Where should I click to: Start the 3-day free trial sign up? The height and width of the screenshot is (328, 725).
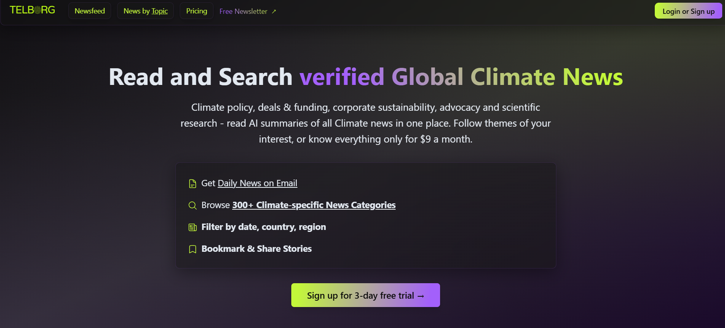[365, 295]
